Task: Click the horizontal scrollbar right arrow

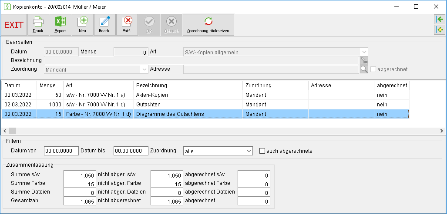Action: [442, 131]
